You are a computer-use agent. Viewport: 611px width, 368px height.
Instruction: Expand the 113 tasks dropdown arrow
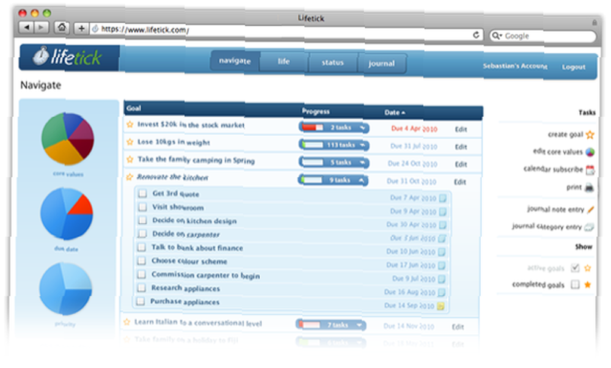click(x=362, y=145)
